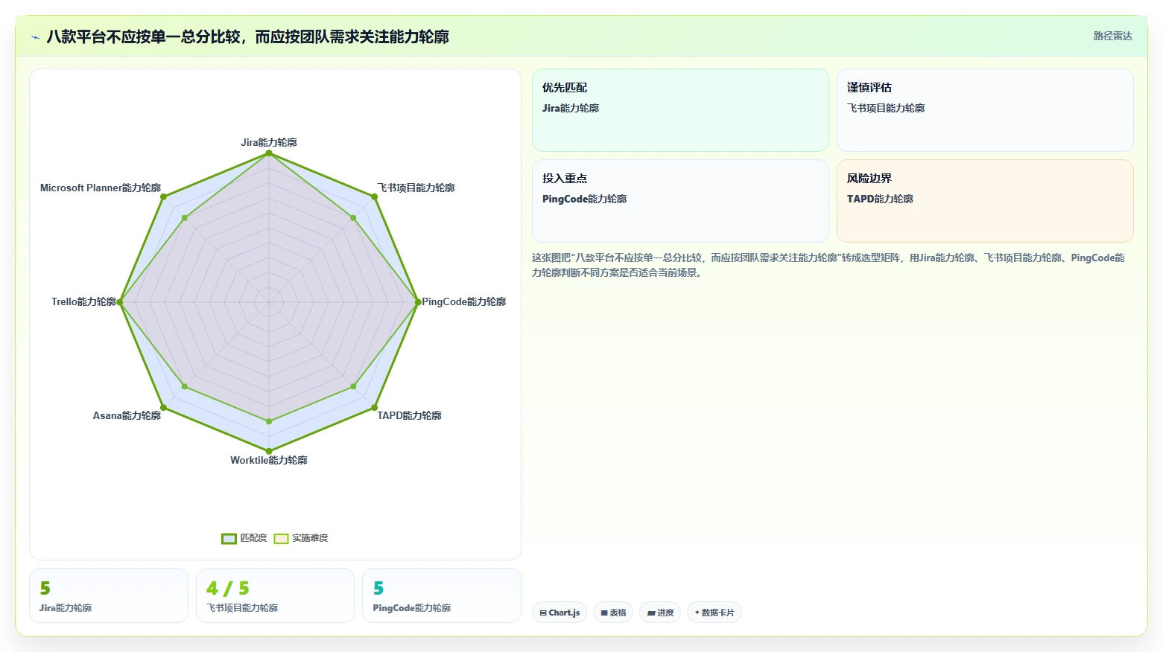Open the 投入重点 card
This screenshot has width=1163, height=652.
(x=680, y=201)
